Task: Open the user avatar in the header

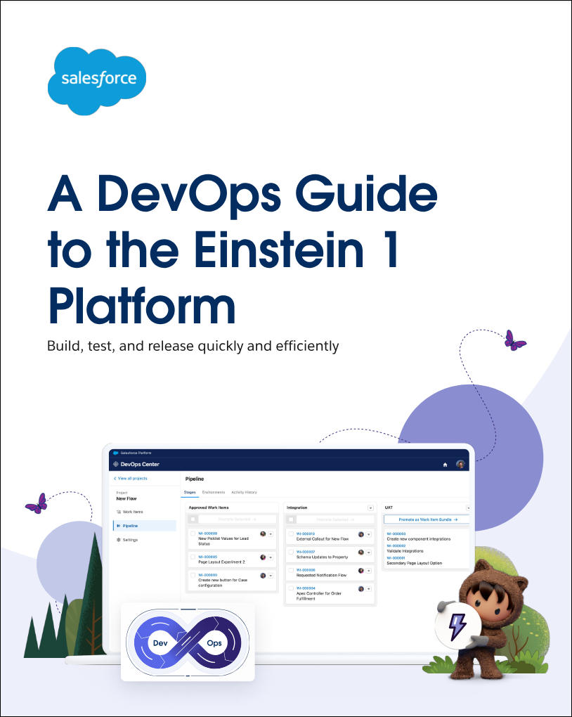Action: (461, 465)
